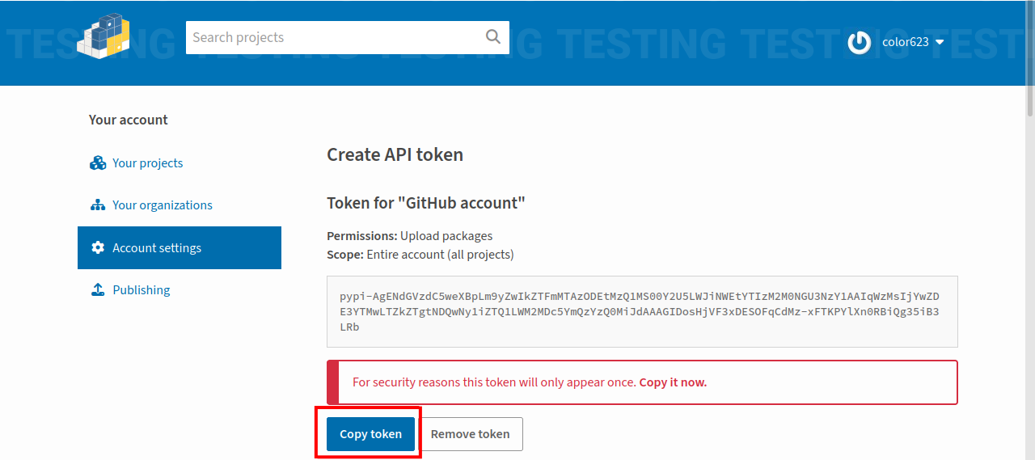Select Account settings in the sidebar
The height and width of the screenshot is (460, 1035).
(x=180, y=248)
